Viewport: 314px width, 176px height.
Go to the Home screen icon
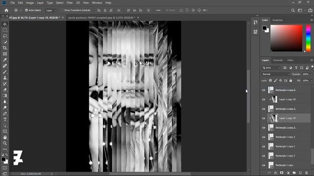click(6, 10)
